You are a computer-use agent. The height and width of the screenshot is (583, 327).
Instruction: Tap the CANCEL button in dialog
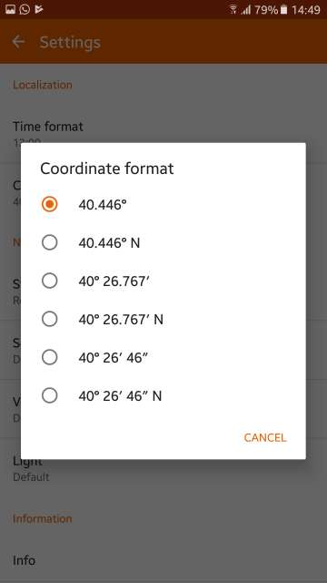[x=265, y=437]
